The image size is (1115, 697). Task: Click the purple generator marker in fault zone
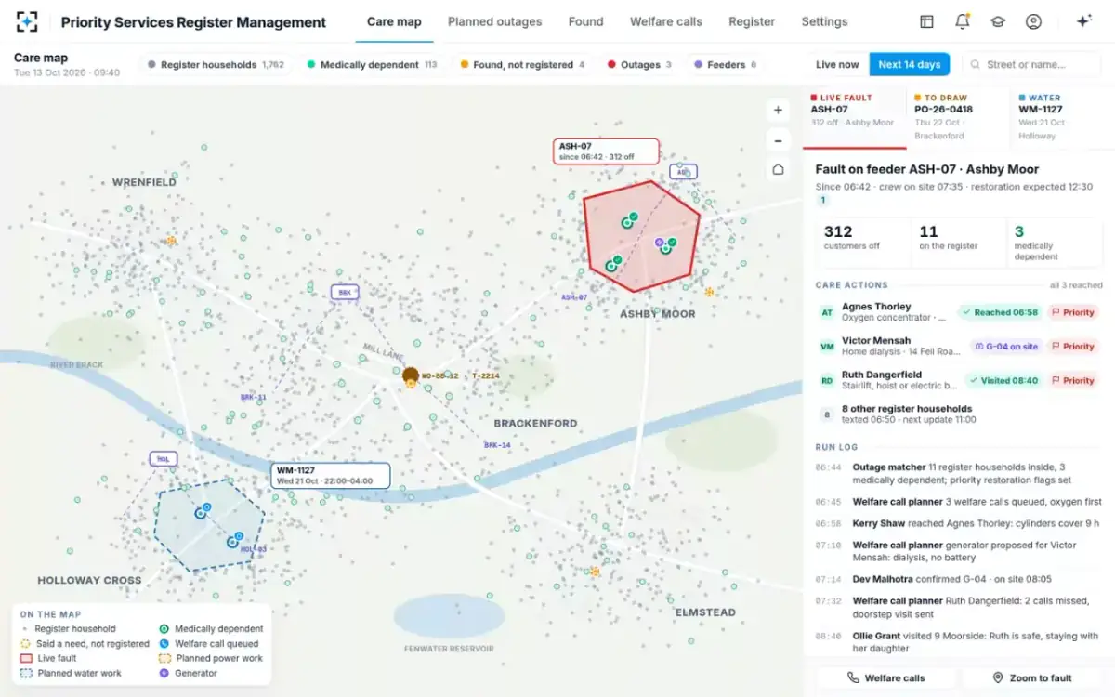pos(660,243)
